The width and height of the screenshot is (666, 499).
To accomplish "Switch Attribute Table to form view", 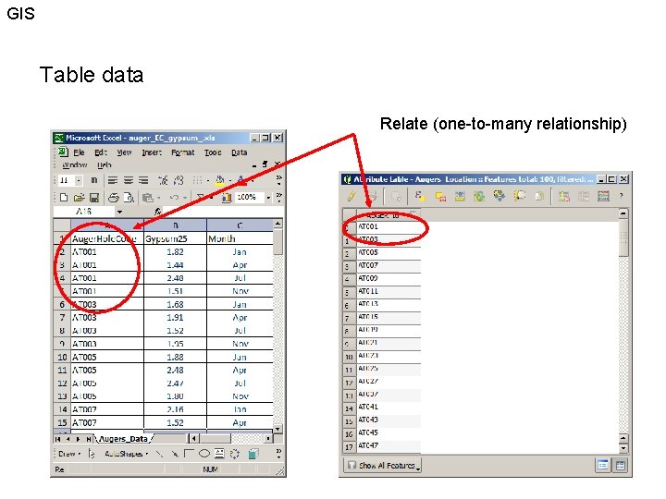I will pos(603,466).
